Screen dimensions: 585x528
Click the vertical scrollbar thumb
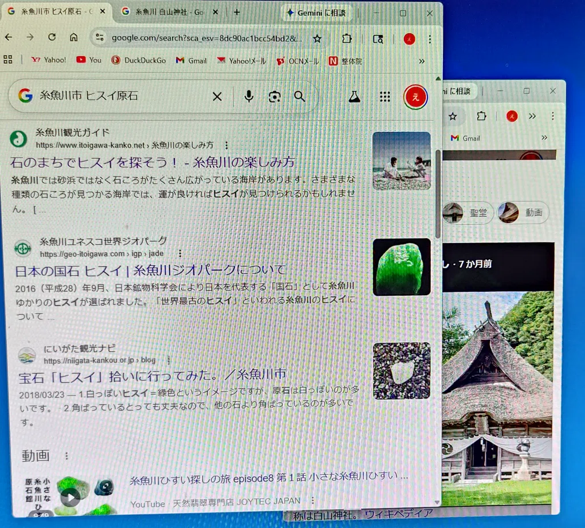pos(438,194)
